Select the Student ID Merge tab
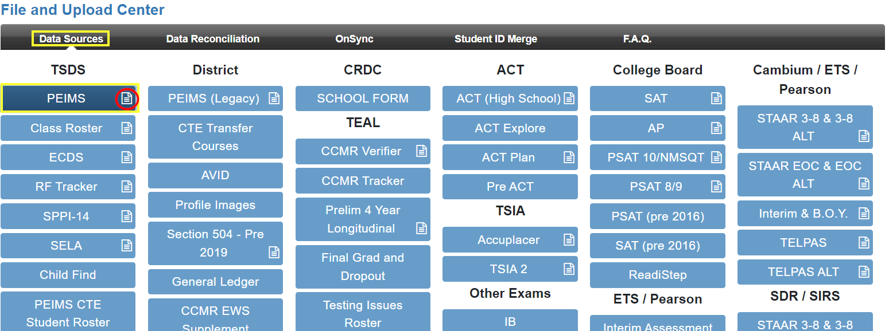 [x=496, y=39]
